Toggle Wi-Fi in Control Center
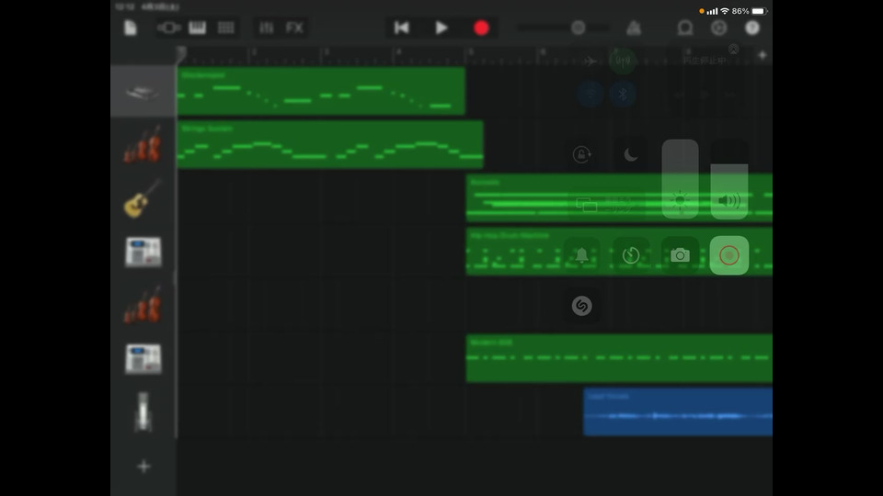The width and height of the screenshot is (883, 496). pos(590,94)
